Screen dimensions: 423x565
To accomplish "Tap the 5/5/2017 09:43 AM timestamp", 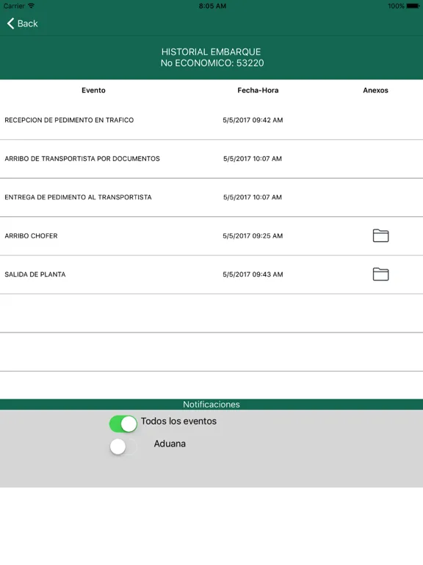I will click(x=253, y=274).
